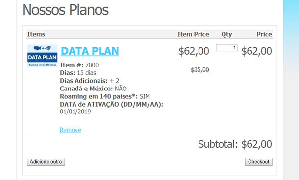Click the Roaming em 140 países line

click(105, 96)
